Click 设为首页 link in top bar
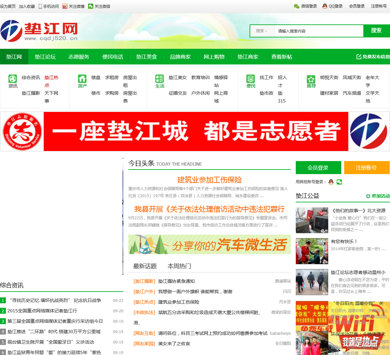This screenshot has height=355, width=390. (x=8, y=6)
